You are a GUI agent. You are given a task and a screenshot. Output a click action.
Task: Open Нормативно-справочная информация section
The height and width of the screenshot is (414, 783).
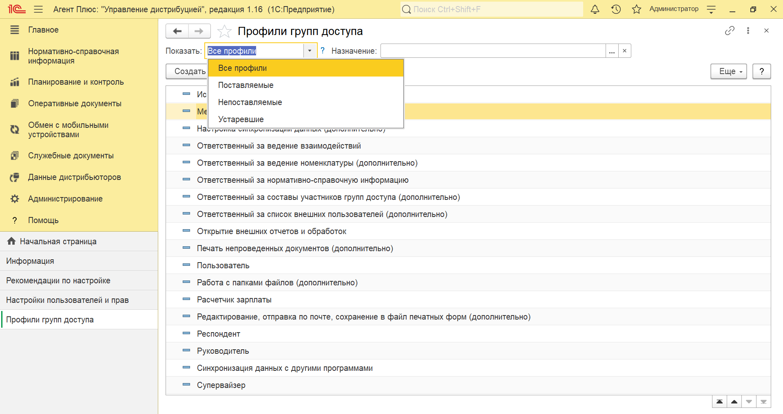tap(79, 56)
